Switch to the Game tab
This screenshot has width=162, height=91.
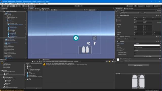click(x=37, y=8)
